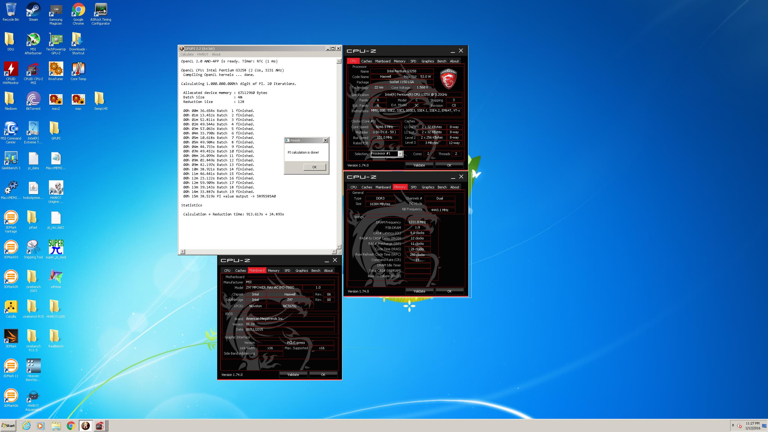Show hidden system tray icons

coord(733,425)
